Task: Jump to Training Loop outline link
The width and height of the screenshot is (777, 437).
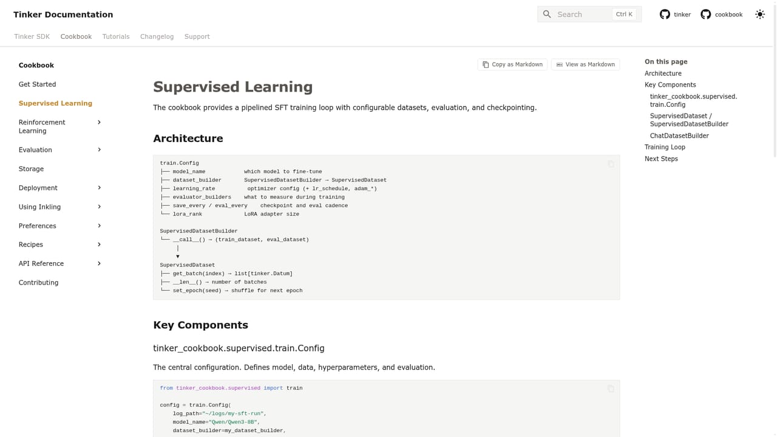Action: pos(665,147)
